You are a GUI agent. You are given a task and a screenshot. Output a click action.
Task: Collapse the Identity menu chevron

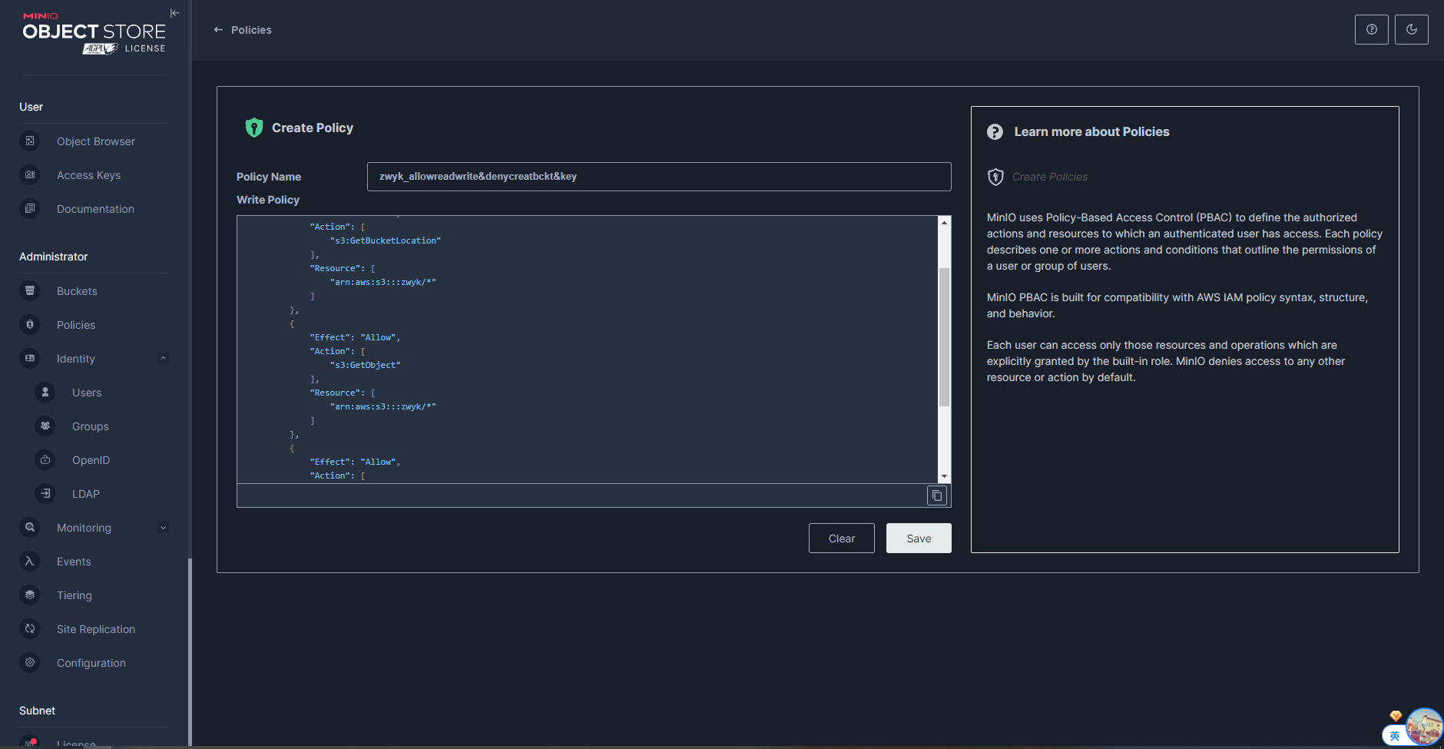[x=163, y=359]
